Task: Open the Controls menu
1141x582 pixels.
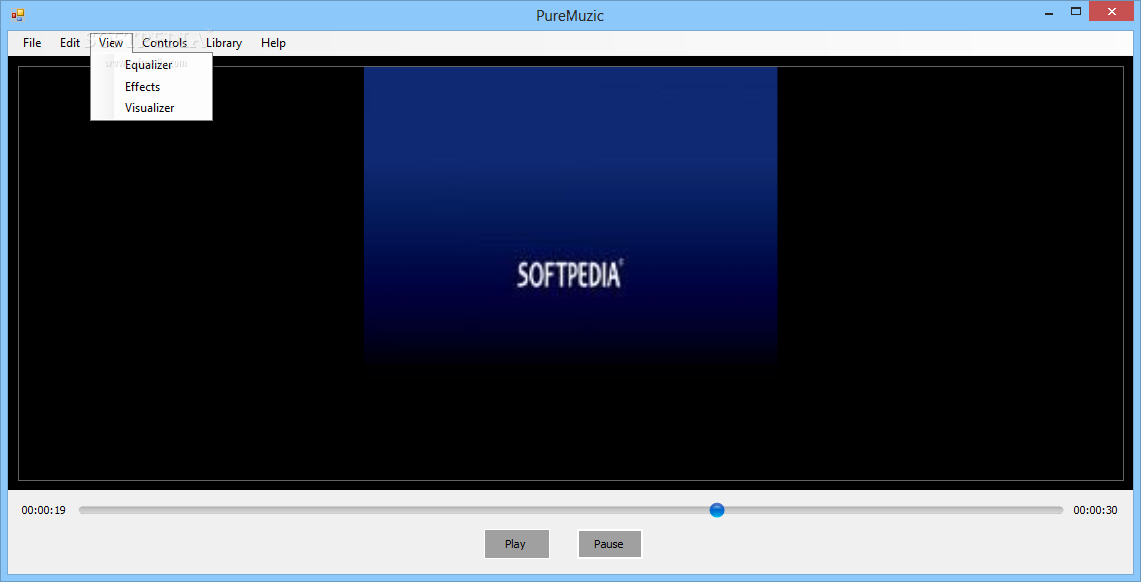Action: point(165,42)
